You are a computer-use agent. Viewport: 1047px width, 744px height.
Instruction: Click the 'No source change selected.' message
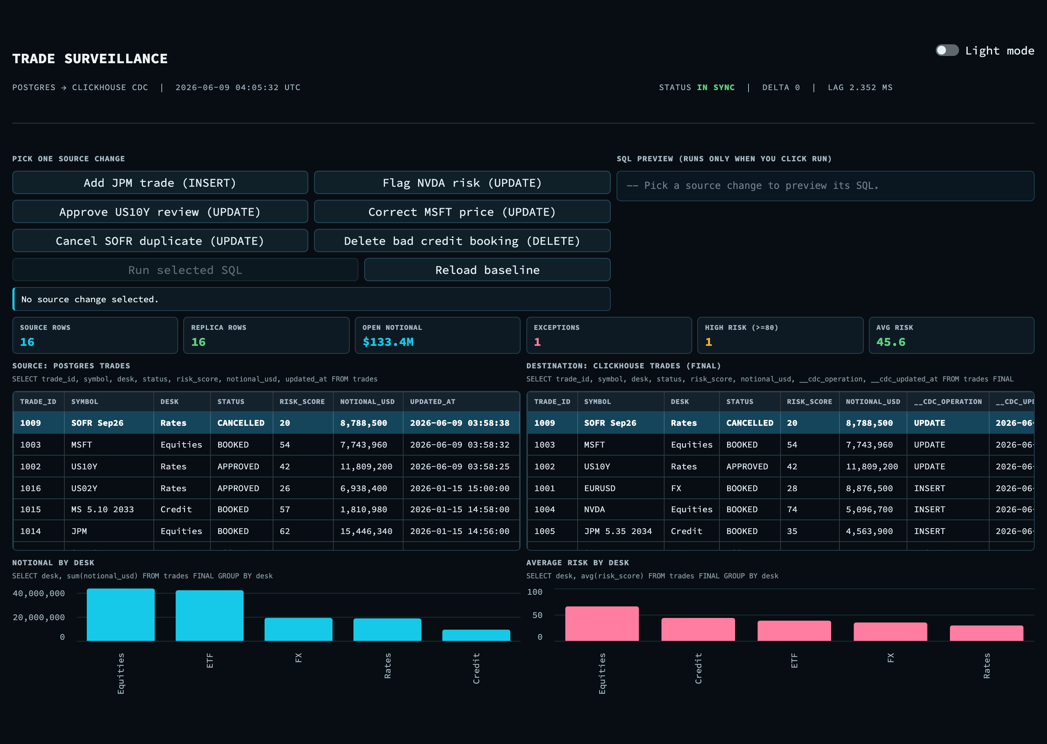pyautogui.click(x=311, y=299)
